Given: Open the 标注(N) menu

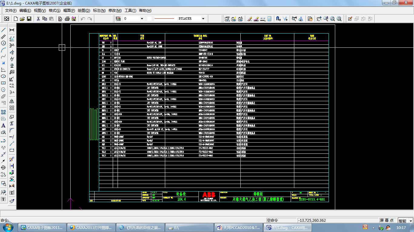Looking at the screenshot, I should [99, 11].
